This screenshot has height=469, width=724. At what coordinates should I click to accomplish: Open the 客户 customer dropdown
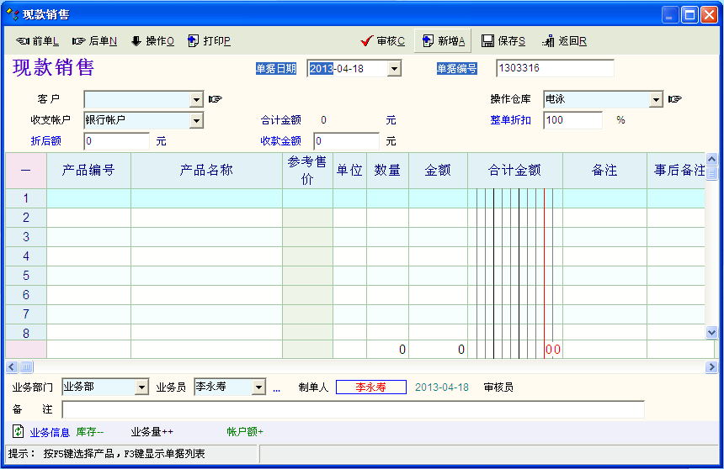197,100
